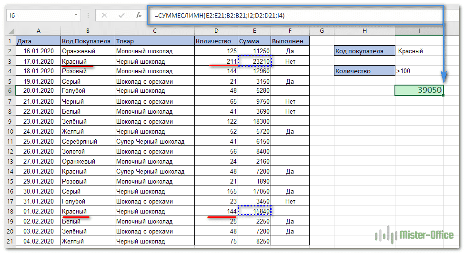Select the cell with sum 23210
The height and width of the screenshot is (253, 464).
coord(254,61)
